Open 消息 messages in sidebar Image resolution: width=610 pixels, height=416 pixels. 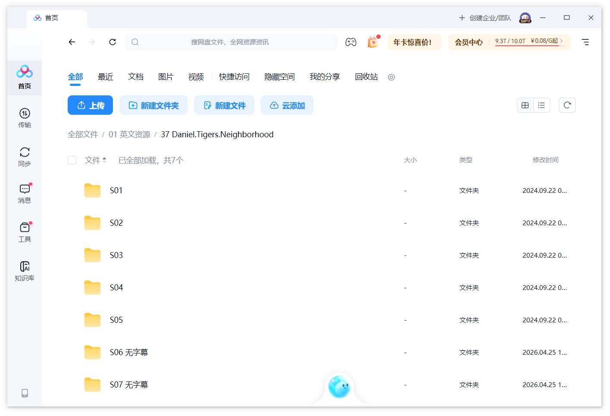(x=25, y=193)
